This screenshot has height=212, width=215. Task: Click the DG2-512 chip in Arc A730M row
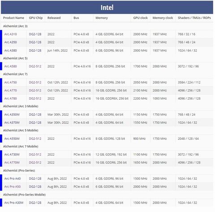click(x=35, y=155)
